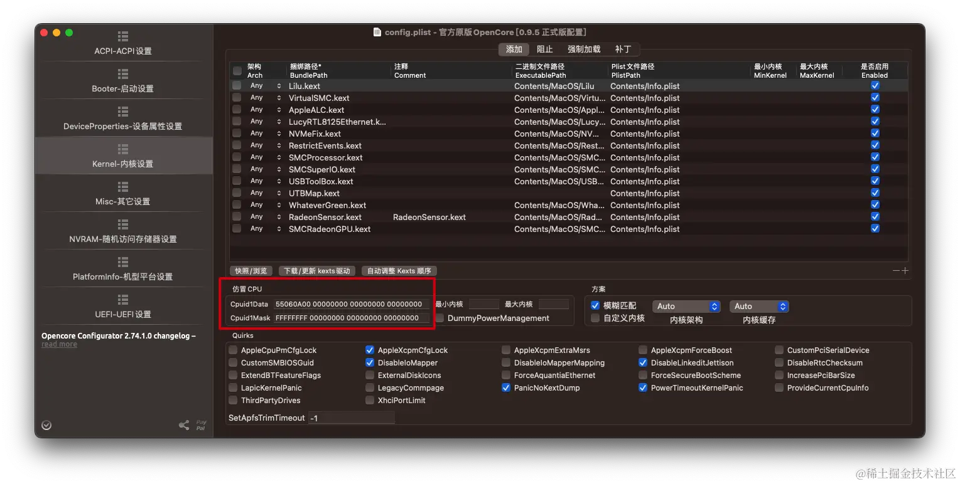This screenshot has height=484, width=960.
Task: Open the UEFI settings section icon
Action: pos(123,300)
